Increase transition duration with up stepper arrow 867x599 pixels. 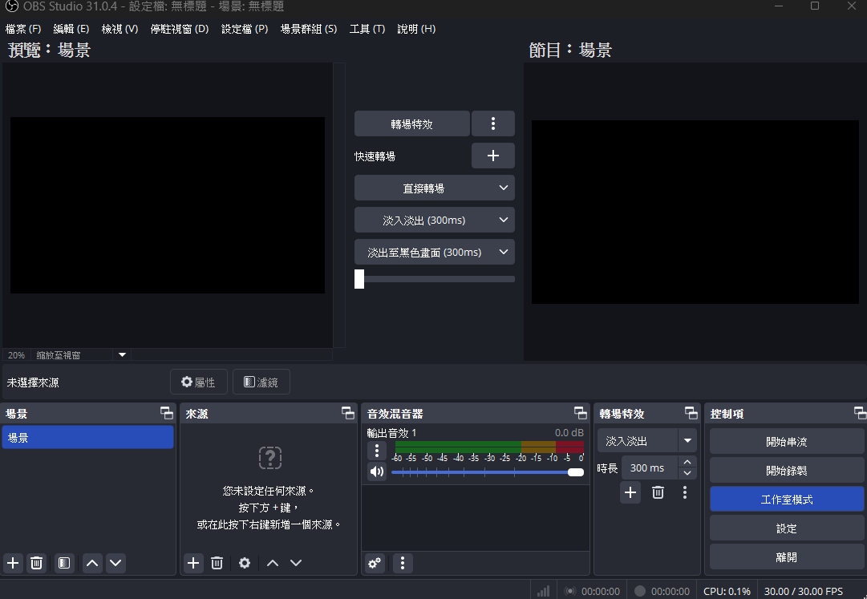[687, 463]
